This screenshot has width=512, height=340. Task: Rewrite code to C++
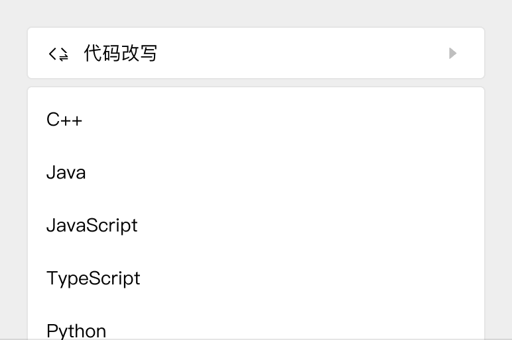pyautogui.click(x=64, y=120)
